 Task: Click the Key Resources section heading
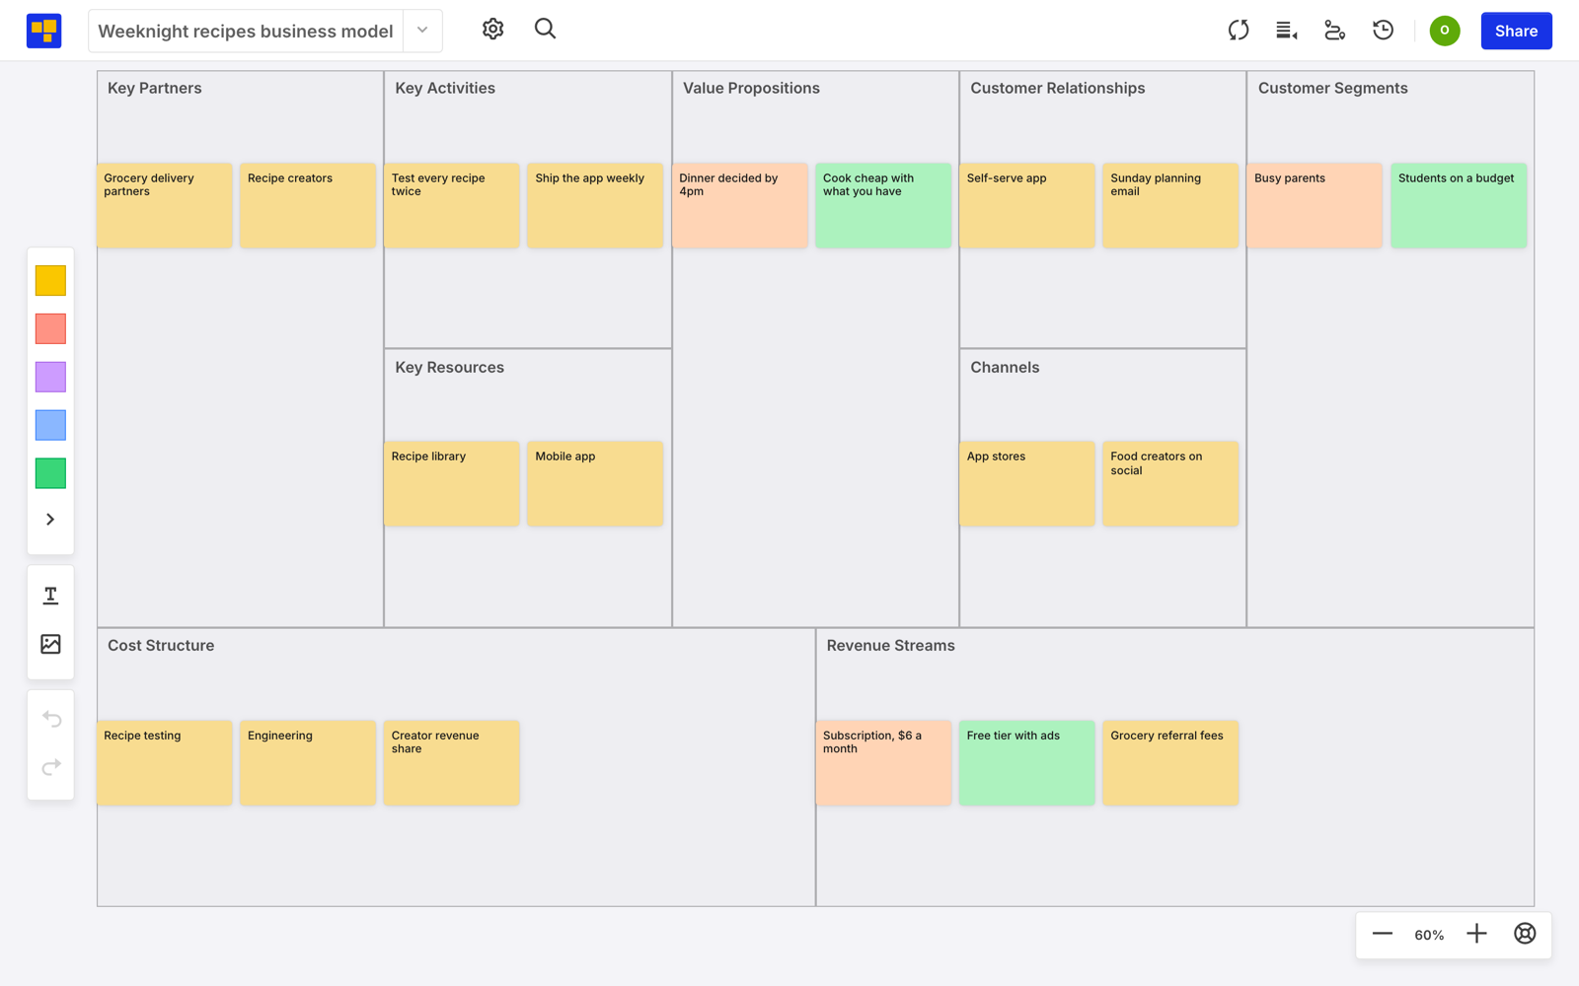449,368
